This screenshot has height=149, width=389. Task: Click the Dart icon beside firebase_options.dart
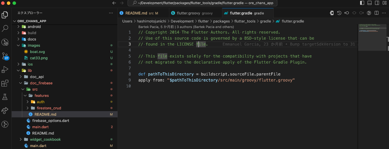click(28, 121)
